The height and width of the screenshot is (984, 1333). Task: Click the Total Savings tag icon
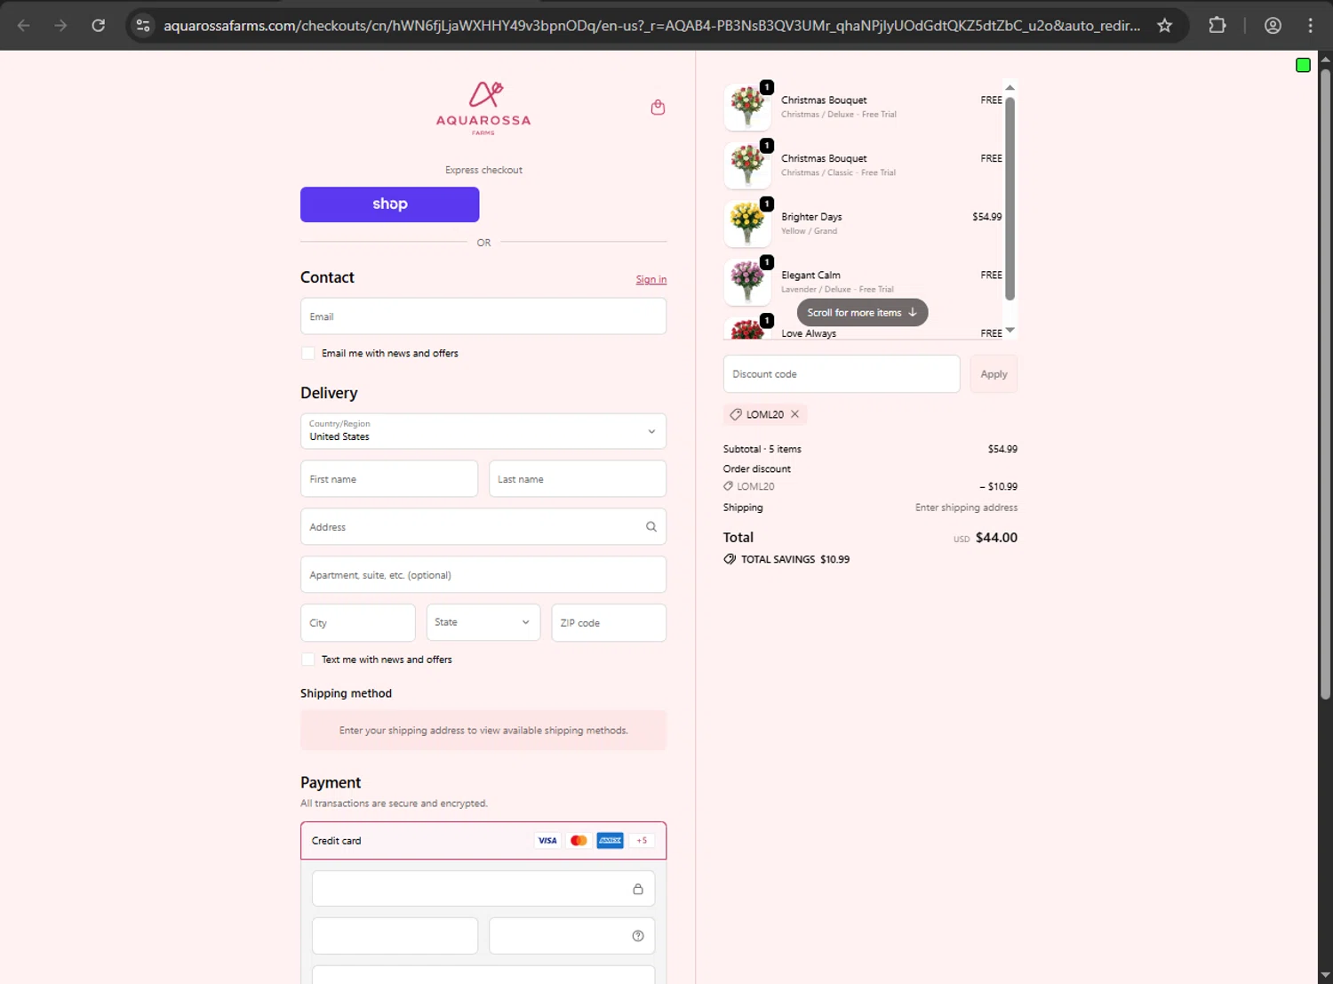[x=730, y=559]
